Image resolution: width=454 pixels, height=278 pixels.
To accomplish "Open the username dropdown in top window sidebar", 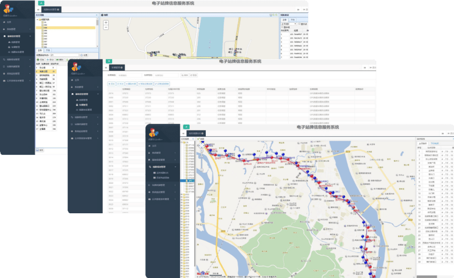I will coord(10,16).
